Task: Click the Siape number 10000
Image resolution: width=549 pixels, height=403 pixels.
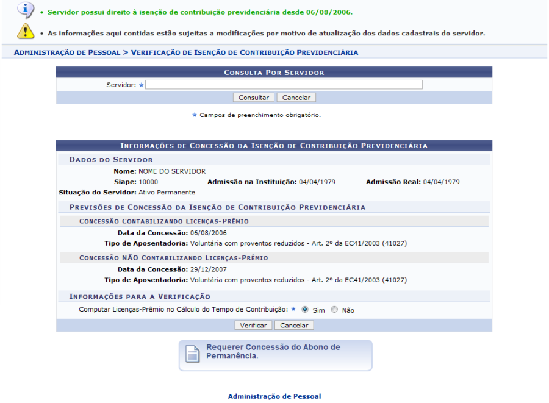Action: pyautogui.click(x=148, y=182)
